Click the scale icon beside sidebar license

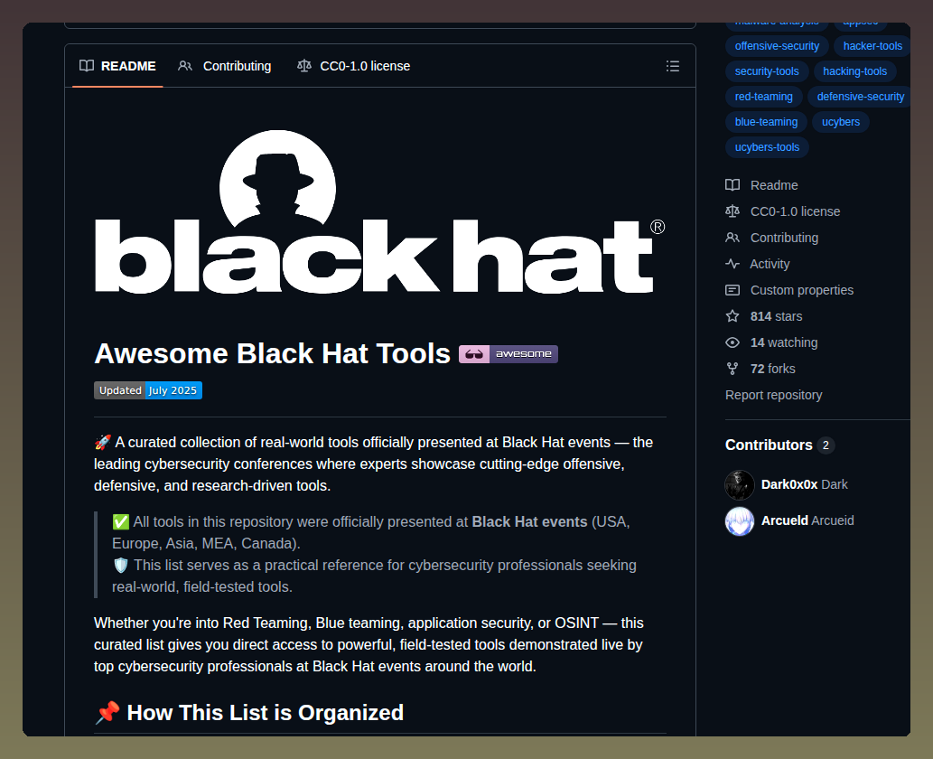pos(732,211)
